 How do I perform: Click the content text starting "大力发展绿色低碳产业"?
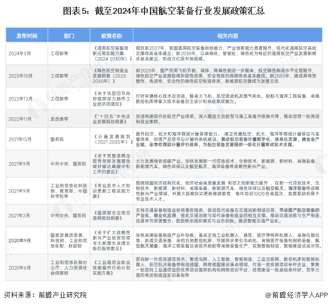227,164
